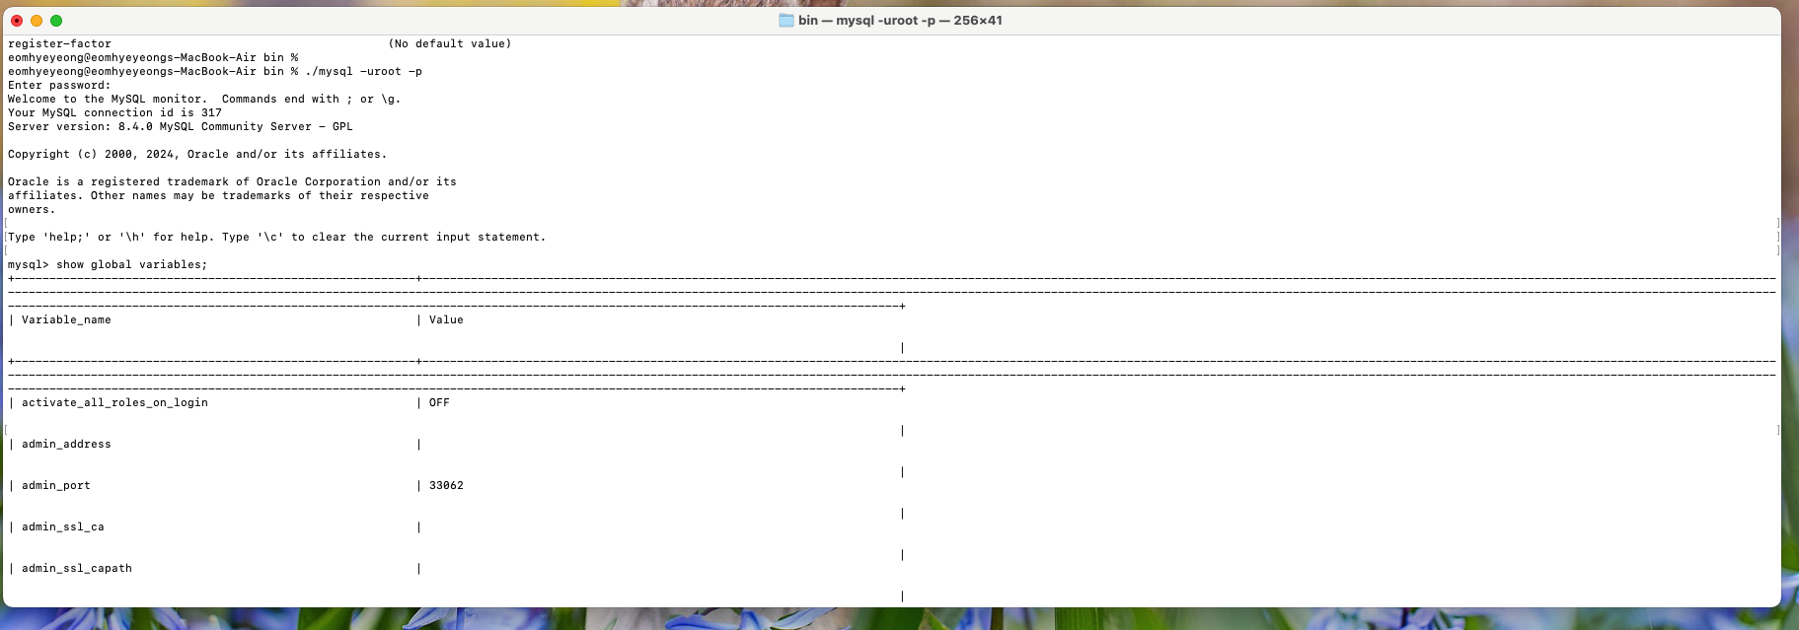Click the 'OFF' value cell
The image size is (1799, 630).
pyautogui.click(x=439, y=403)
